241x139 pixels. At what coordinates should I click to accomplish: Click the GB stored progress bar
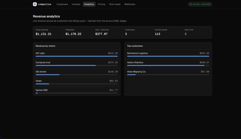pos(77,75)
